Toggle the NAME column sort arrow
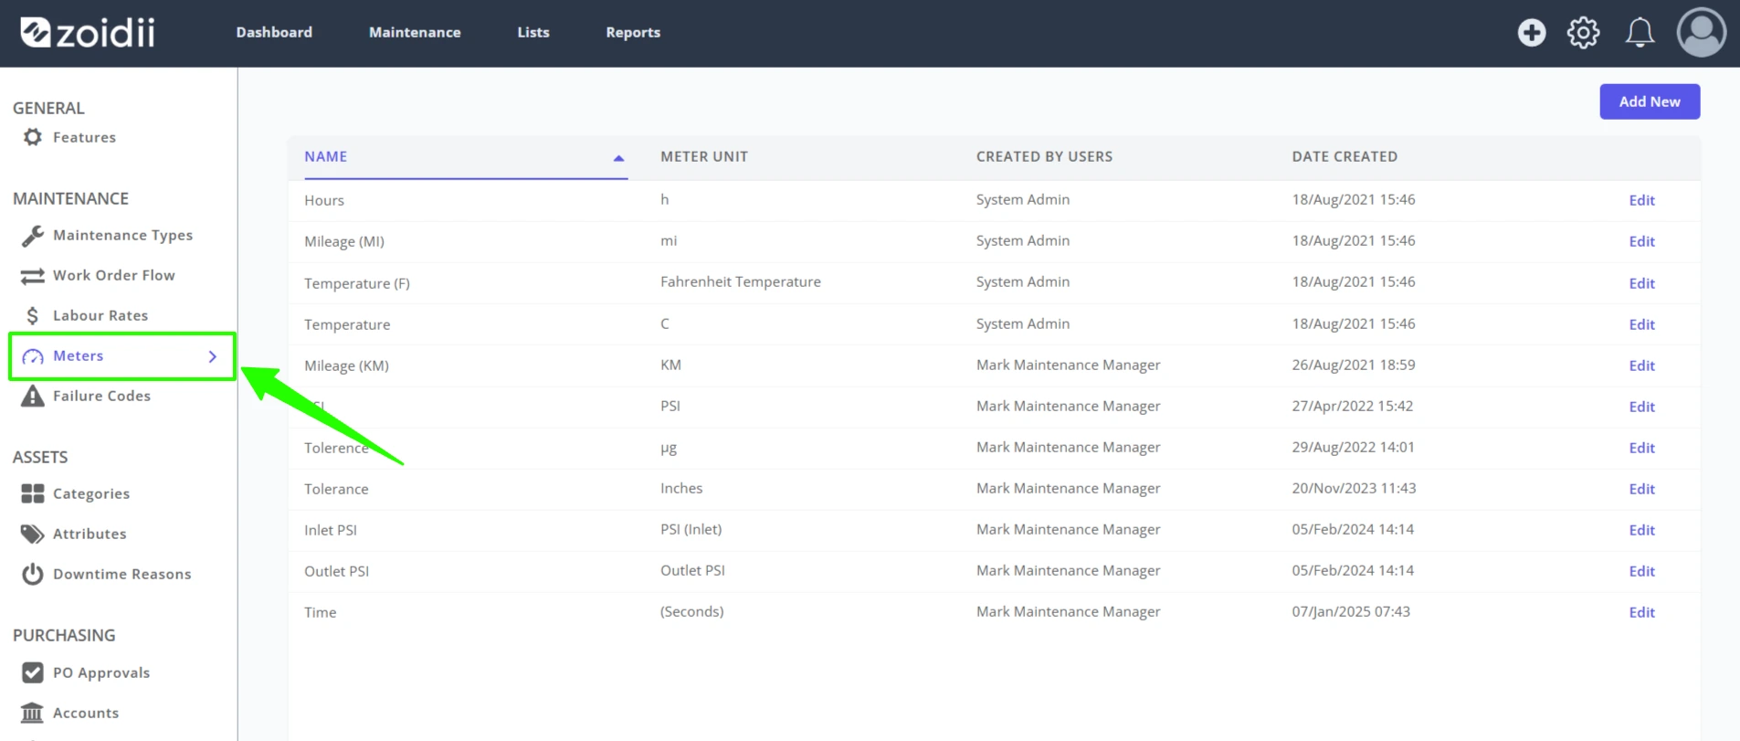This screenshot has height=741, width=1740. tap(618, 158)
